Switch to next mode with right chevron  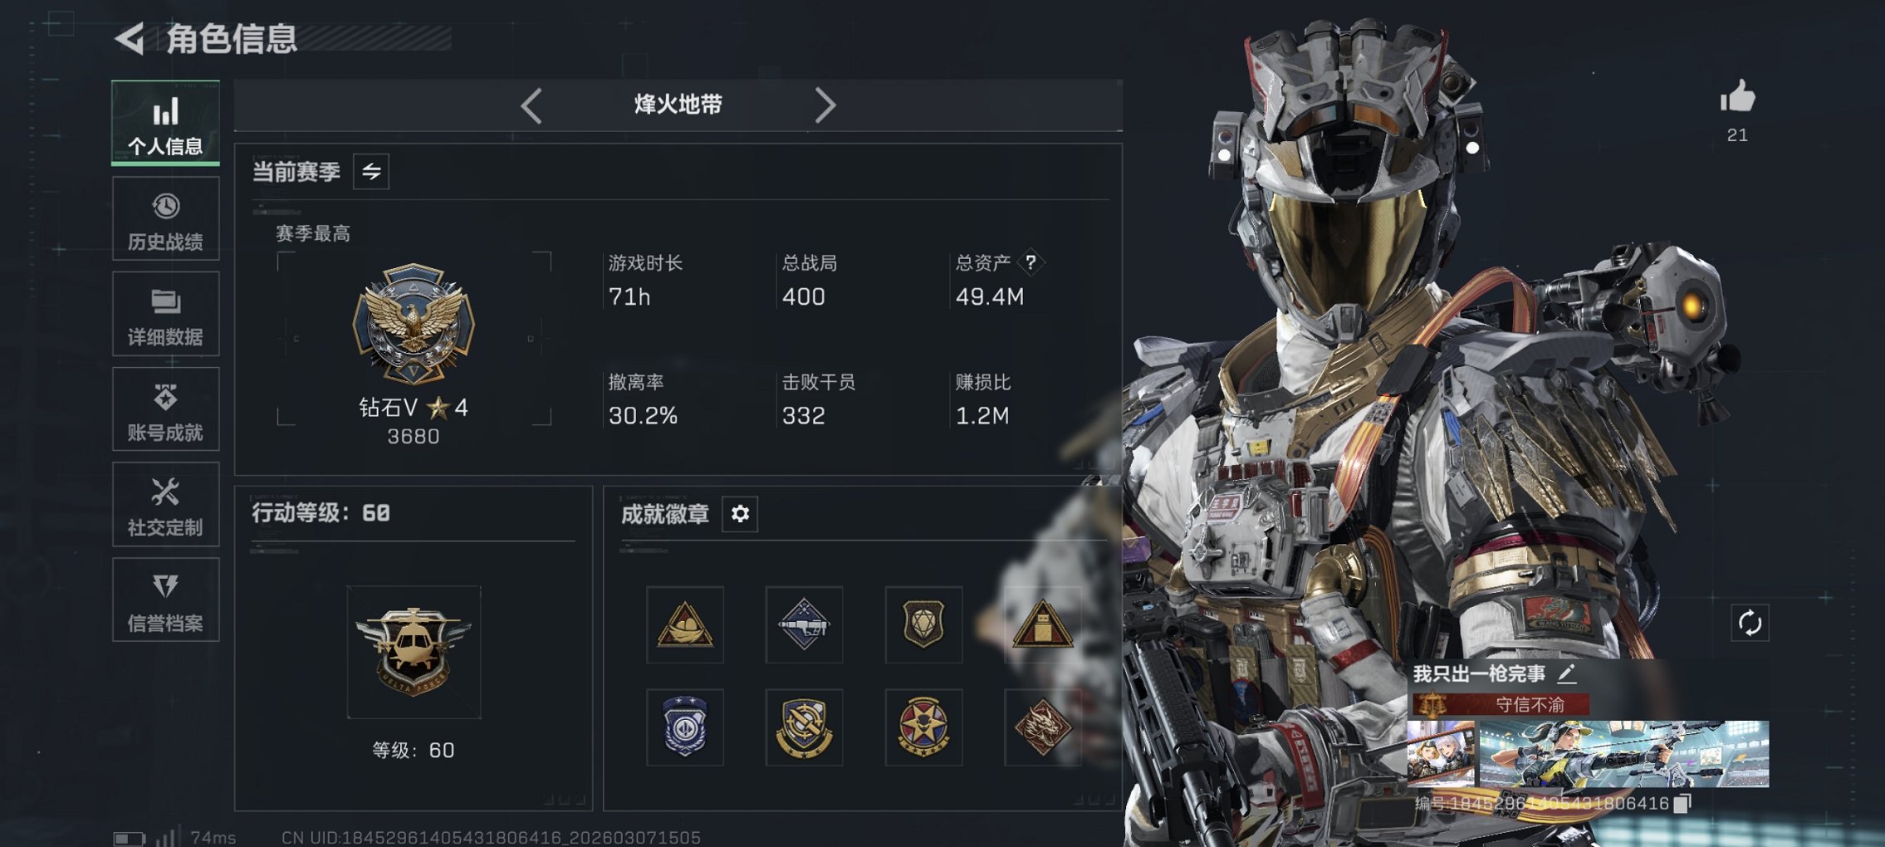point(824,105)
